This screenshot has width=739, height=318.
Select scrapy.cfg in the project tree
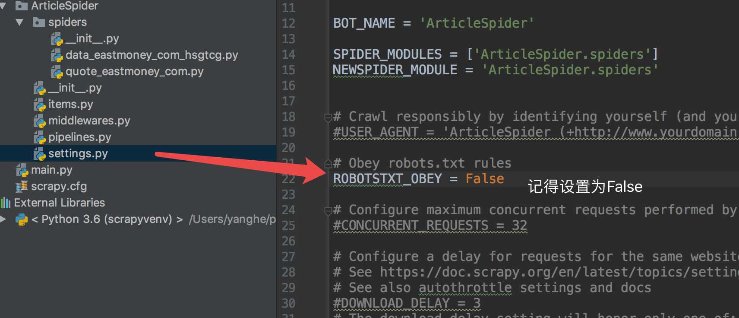point(59,187)
